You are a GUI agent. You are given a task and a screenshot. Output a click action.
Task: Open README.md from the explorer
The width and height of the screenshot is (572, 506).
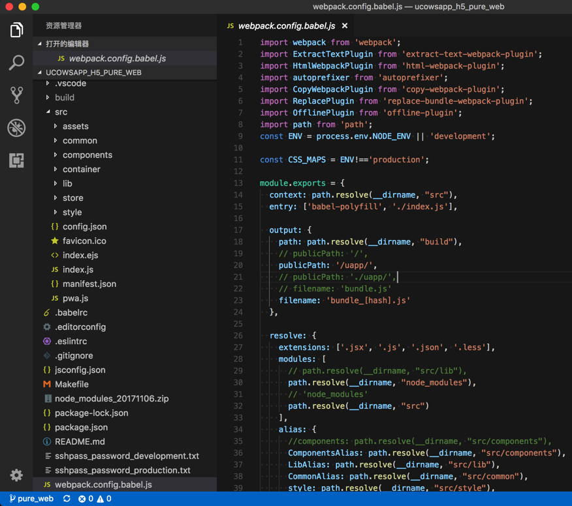pos(79,442)
